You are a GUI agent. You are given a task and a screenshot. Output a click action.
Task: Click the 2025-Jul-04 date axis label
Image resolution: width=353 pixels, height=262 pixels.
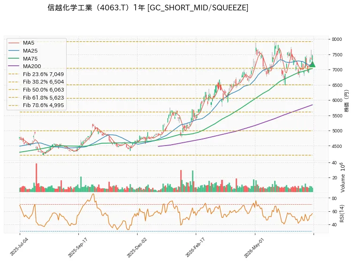click(16, 247)
